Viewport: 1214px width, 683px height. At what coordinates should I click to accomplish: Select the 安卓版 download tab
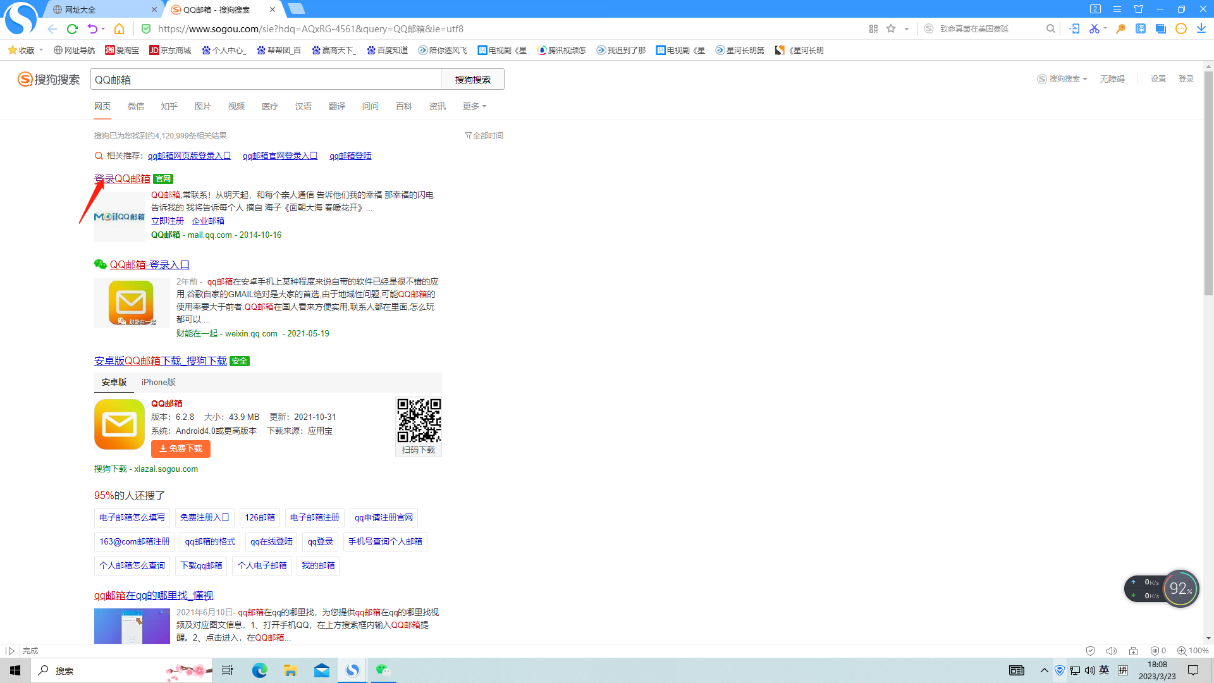click(x=114, y=382)
